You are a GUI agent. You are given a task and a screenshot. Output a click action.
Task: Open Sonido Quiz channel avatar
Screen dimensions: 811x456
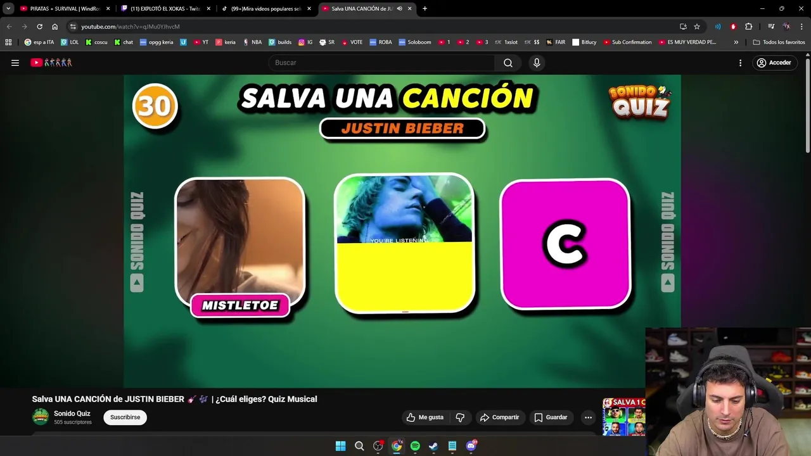[41, 417]
